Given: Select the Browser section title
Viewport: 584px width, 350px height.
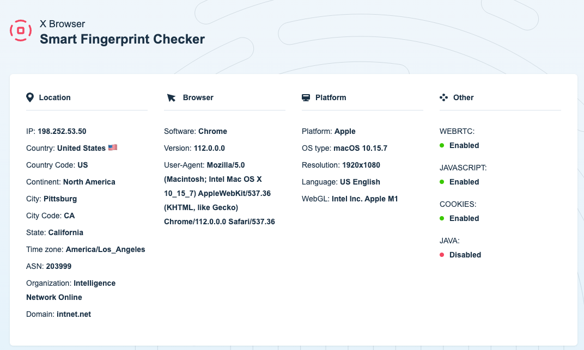Looking at the screenshot, I should pyautogui.click(x=198, y=97).
